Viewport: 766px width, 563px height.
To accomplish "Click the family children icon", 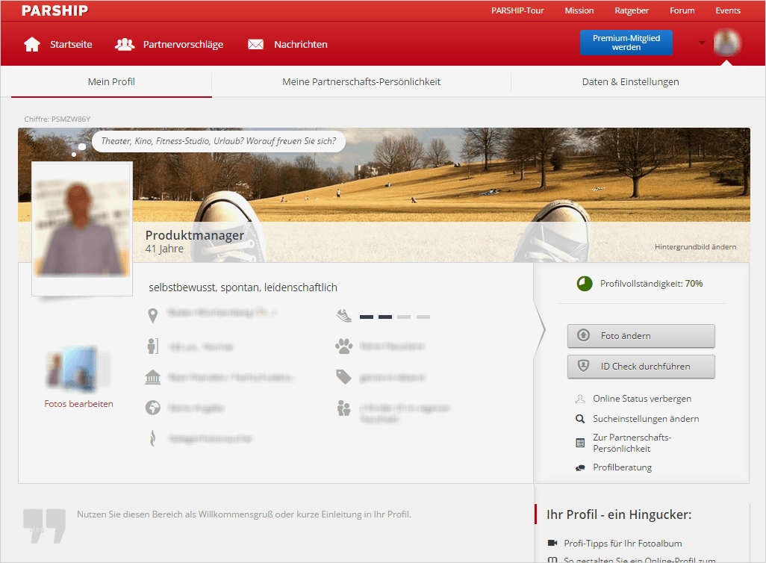I will point(344,408).
